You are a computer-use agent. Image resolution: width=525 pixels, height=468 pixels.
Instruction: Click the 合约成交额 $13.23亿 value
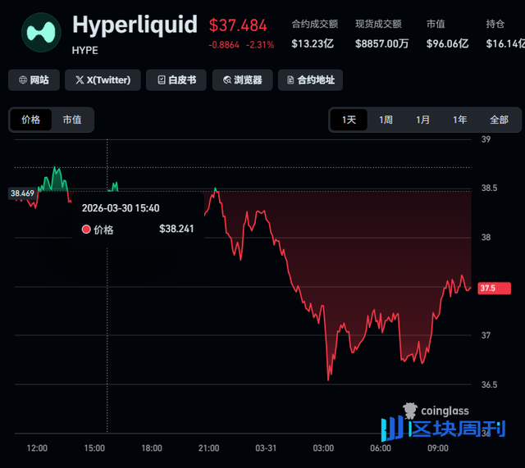(313, 43)
